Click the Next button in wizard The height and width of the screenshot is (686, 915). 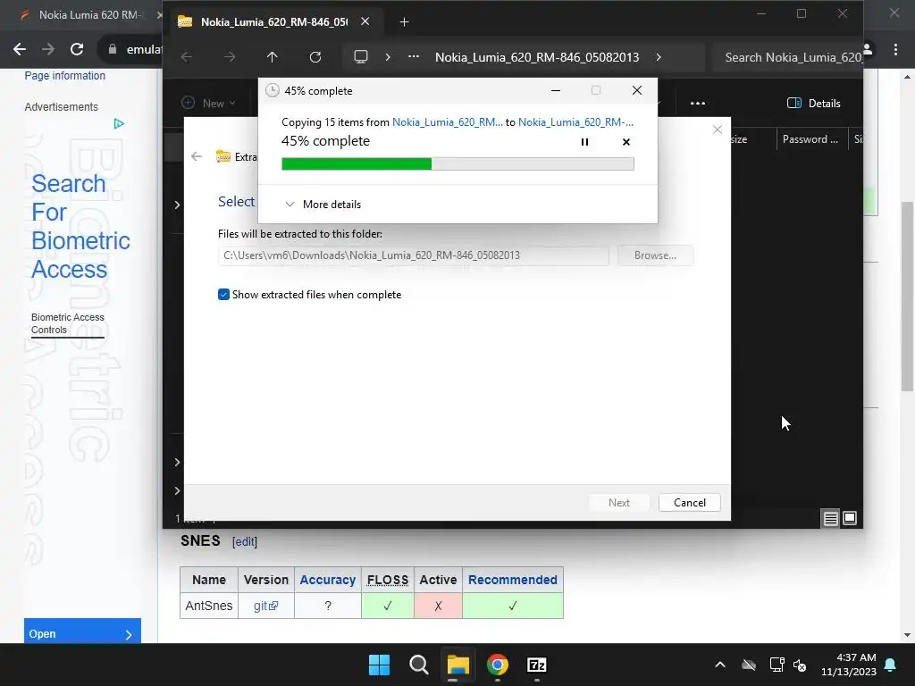pos(618,503)
